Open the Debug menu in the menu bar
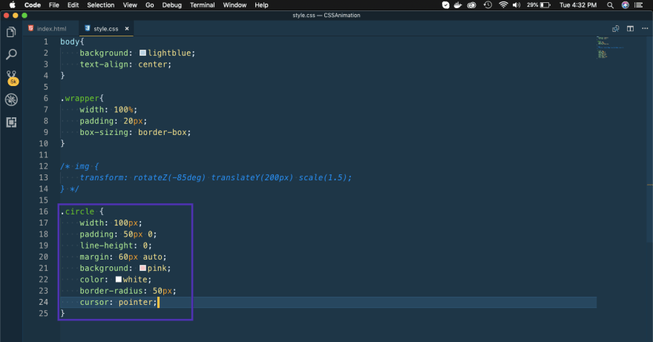The height and width of the screenshot is (342, 653). tap(171, 5)
